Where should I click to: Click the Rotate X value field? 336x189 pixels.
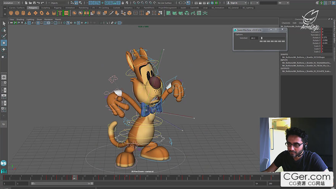point(326,37)
